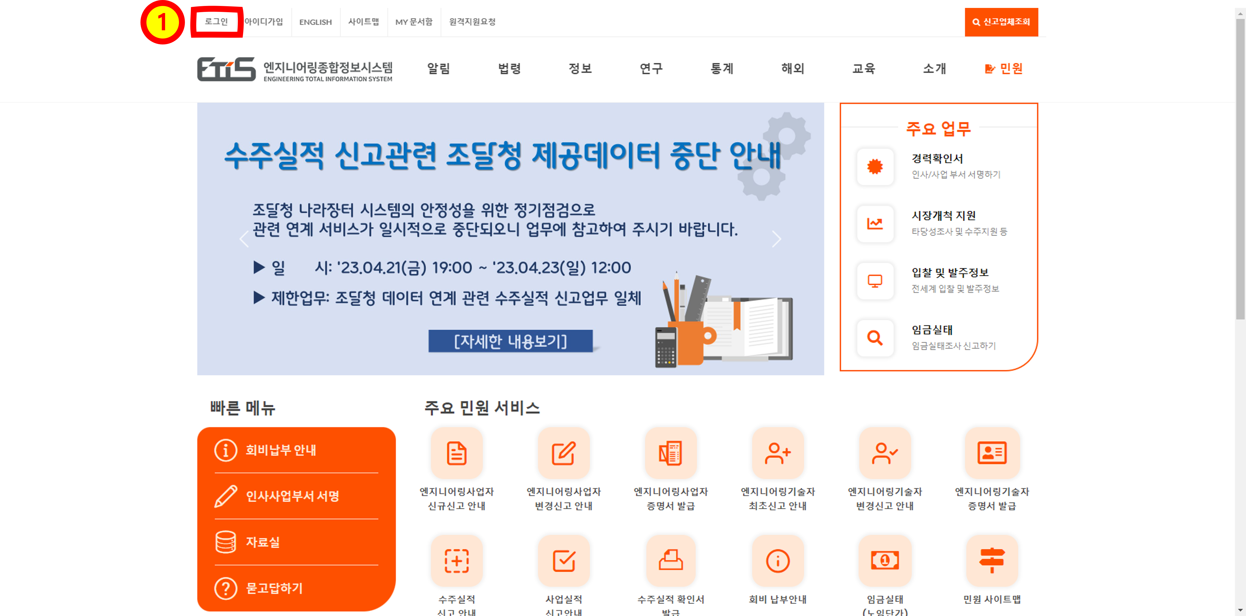Screen dimensions: 1246x616
Task: Click [자세한 내용보기] banner button
Action: tap(510, 341)
